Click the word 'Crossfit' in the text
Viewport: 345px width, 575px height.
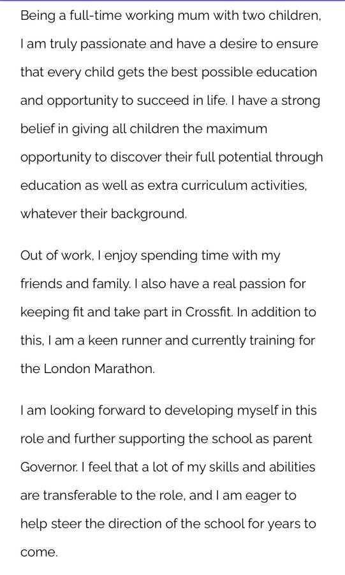pyautogui.click(x=208, y=312)
